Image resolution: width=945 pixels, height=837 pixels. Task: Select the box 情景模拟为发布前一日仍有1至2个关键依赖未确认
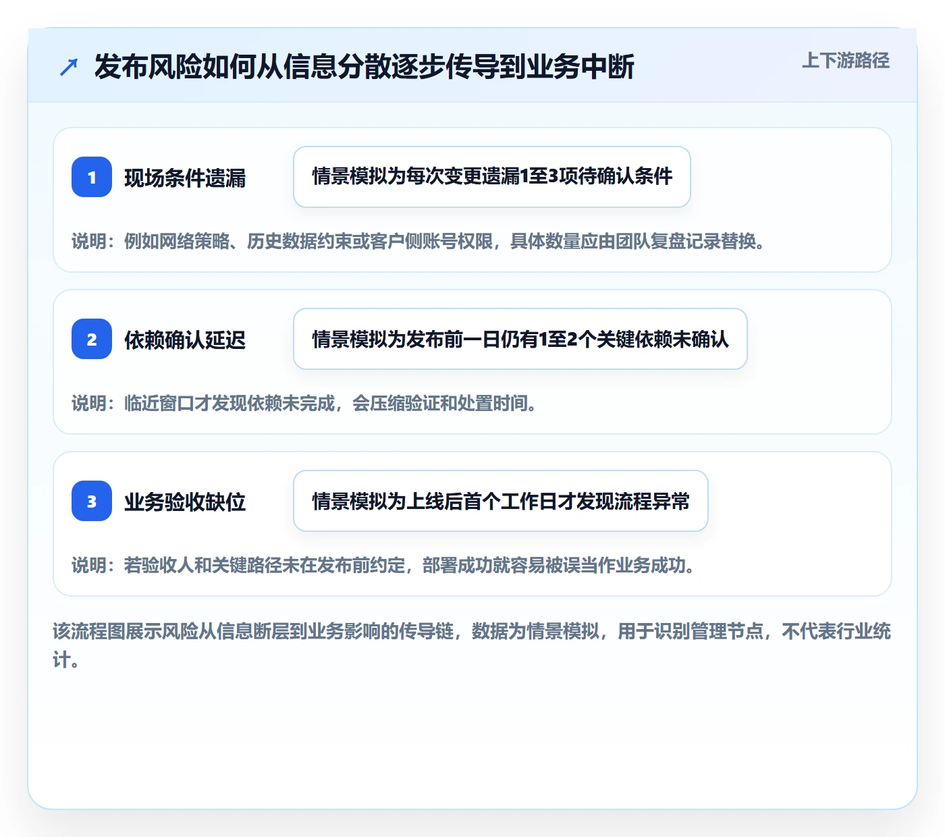[520, 339]
